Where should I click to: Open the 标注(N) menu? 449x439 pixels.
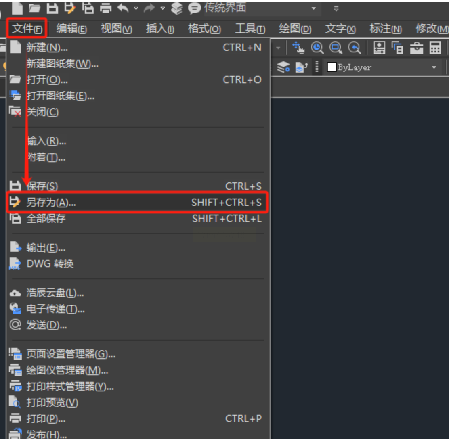(x=386, y=29)
